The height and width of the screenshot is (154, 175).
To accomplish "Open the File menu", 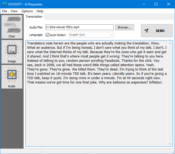I will point(5,11).
